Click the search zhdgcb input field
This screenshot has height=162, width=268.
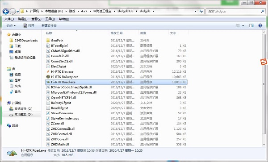point(234,11)
